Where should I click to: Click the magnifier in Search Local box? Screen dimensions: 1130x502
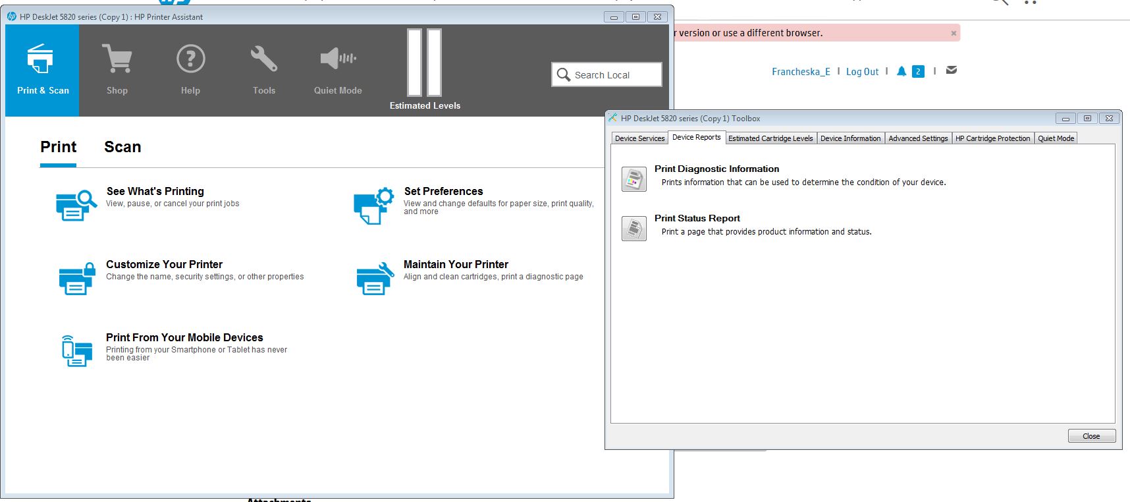pyautogui.click(x=563, y=74)
